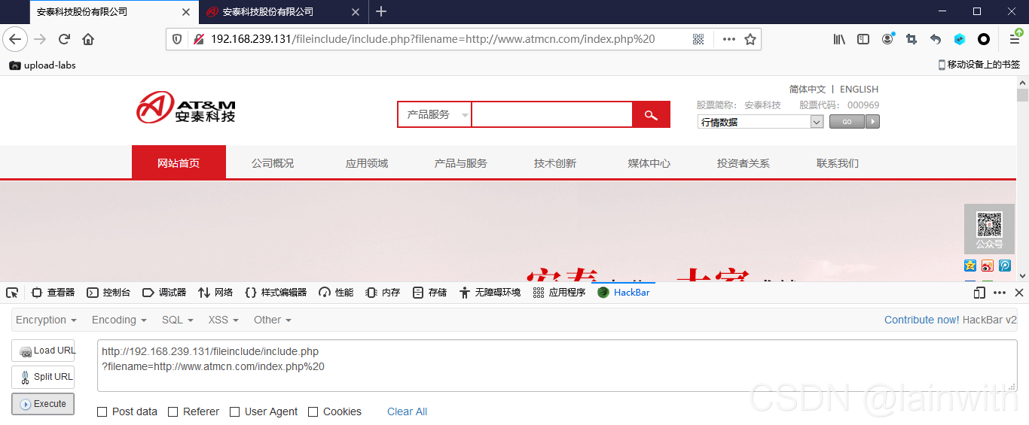Open the Library toolbar icon
The width and height of the screenshot is (1029, 425).
click(839, 39)
